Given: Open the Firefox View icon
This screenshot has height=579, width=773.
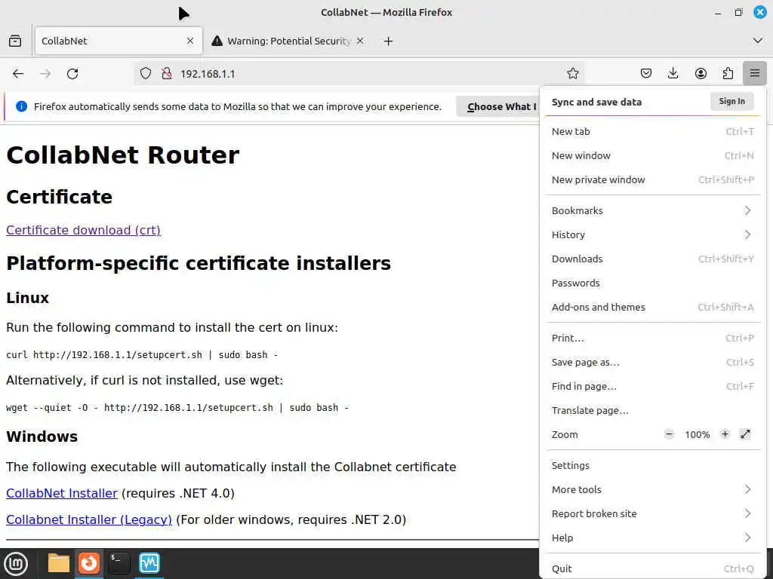Looking at the screenshot, I should pyautogui.click(x=15, y=41).
